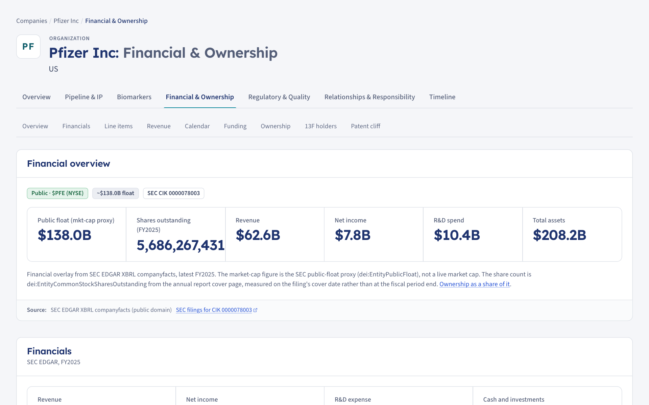The image size is (649, 405).
Task: Click the Public · $PFE (NYSE) badge
Action: (x=57, y=193)
